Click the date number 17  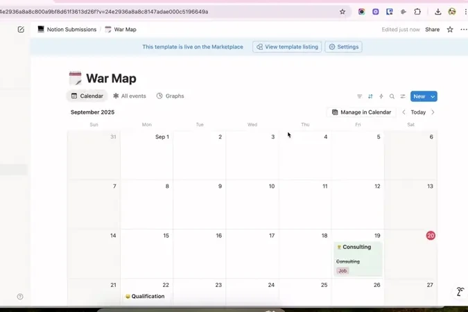(x=272, y=236)
